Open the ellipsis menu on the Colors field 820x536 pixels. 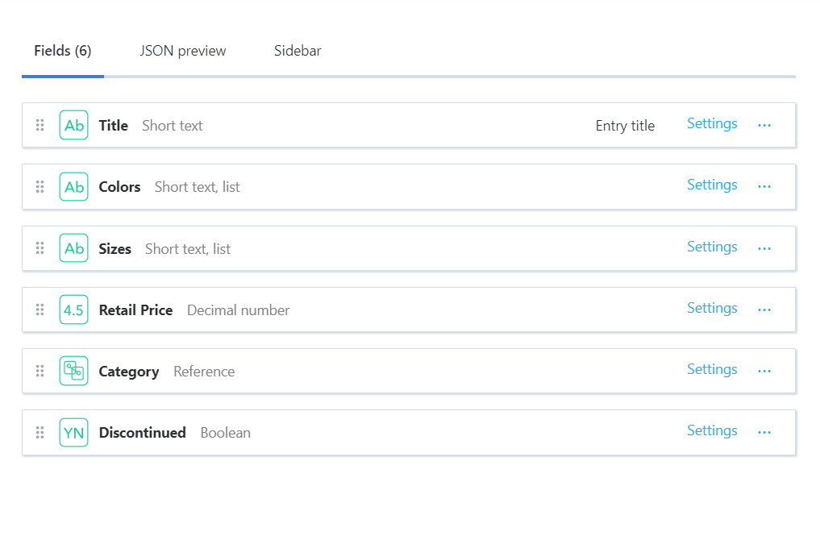click(764, 186)
